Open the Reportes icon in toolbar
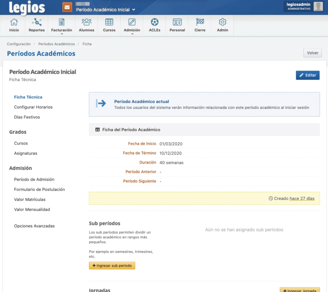Image resolution: width=328 pixels, height=292 pixels. [x=37, y=22]
